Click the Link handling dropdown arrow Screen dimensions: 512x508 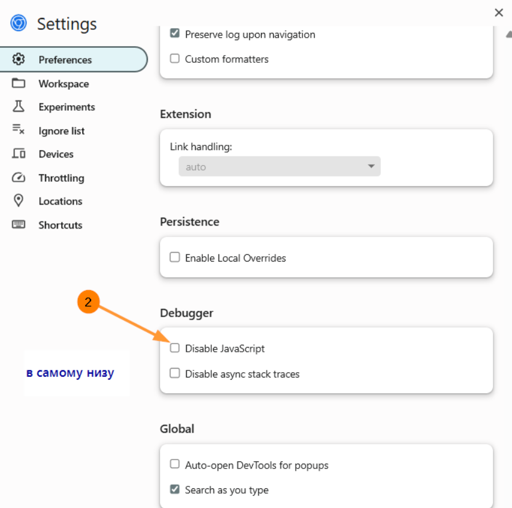tap(371, 166)
